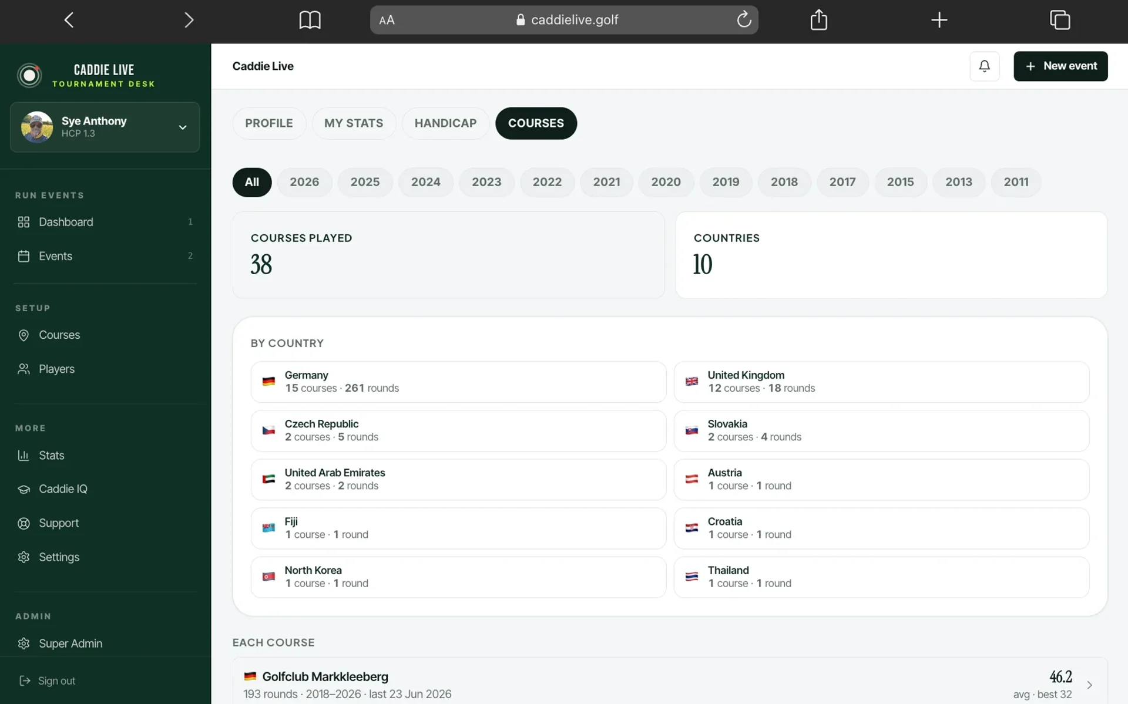Go back using browser back arrow
This screenshot has width=1128, height=704.
click(69, 20)
